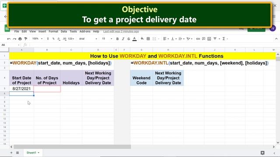The image size is (280, 157).
Task: Click the Insert link icon
Action: point(198,39)
